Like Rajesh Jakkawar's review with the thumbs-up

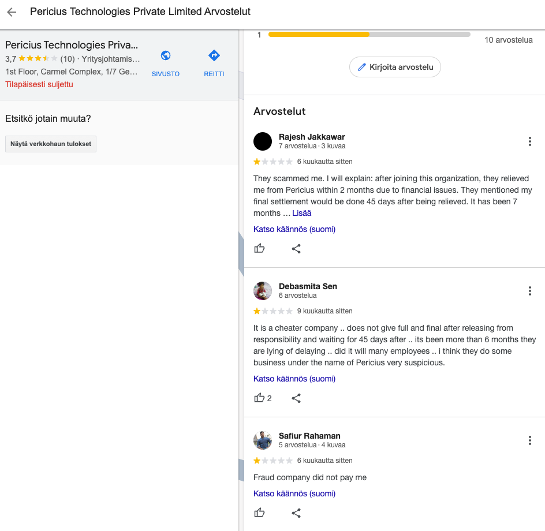[259, 248]
